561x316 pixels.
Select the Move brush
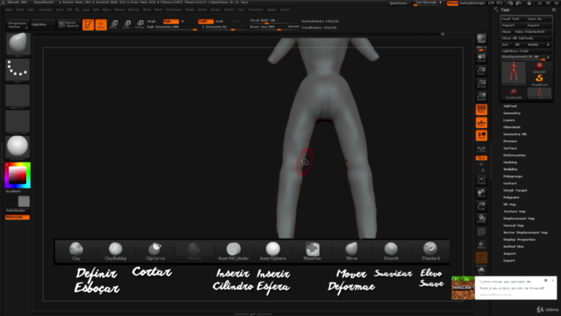[x=352, y=251]
